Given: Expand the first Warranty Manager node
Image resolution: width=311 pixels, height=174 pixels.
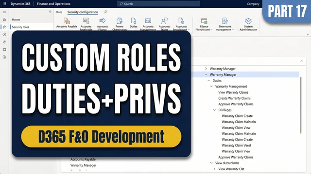Looking at the screenshot, I should point(206,69).
